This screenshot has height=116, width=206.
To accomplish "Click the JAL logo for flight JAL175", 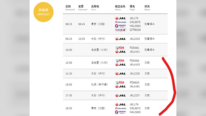I will click(121, 18).
